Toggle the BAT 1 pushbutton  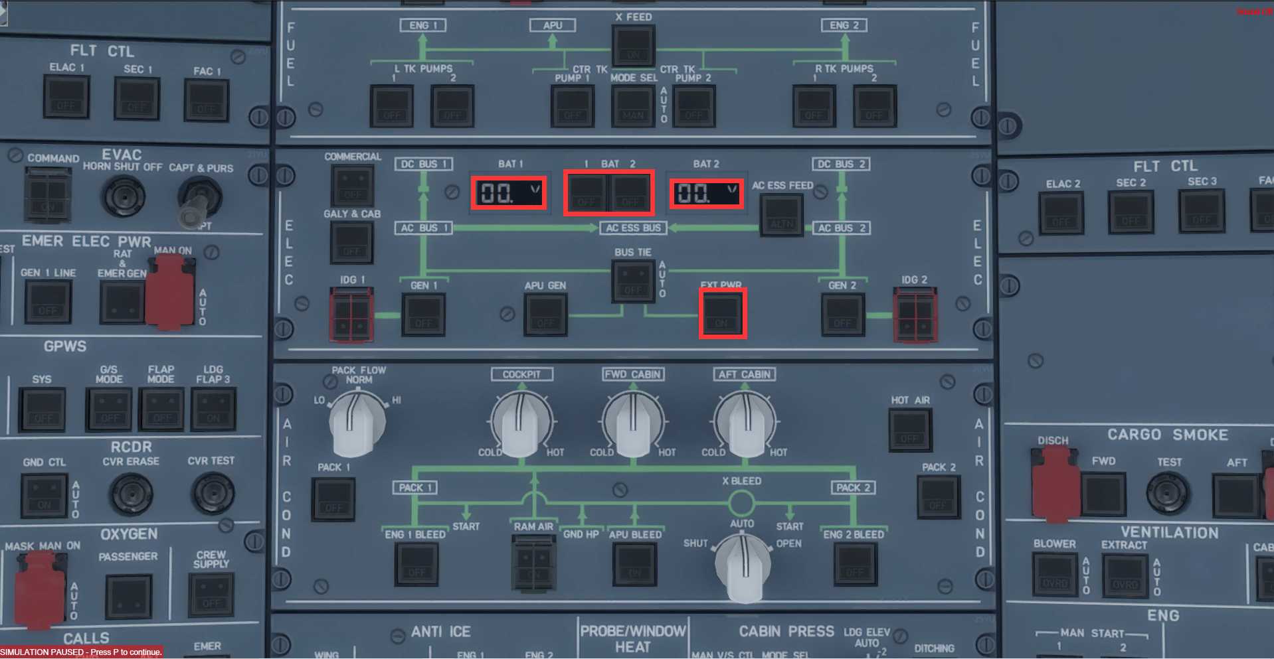tap(586, 193)
